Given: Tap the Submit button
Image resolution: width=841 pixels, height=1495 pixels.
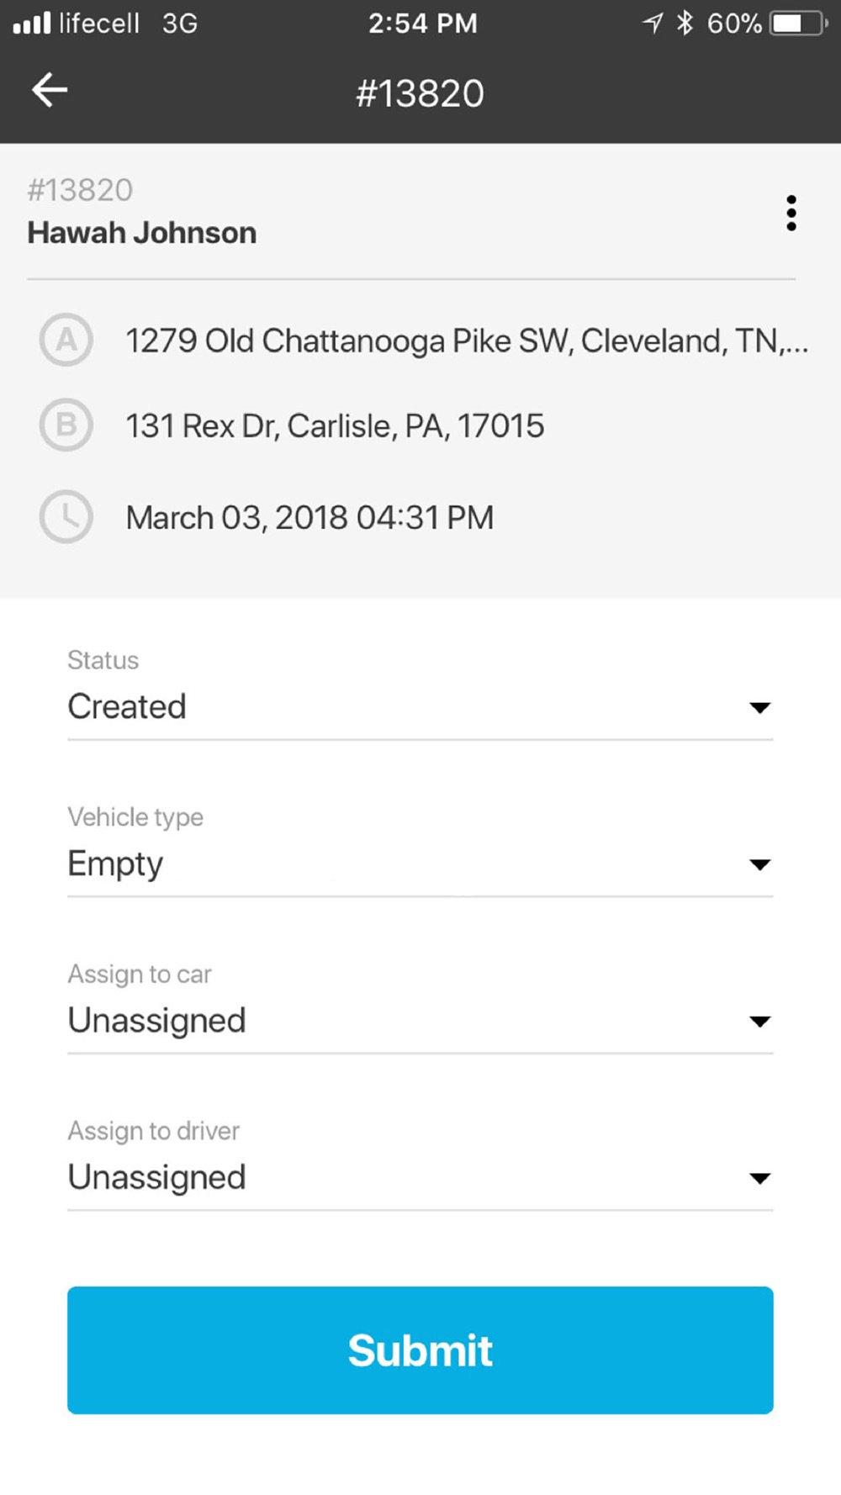Looking at the screenshot, I should click(x=420, y=1350).
